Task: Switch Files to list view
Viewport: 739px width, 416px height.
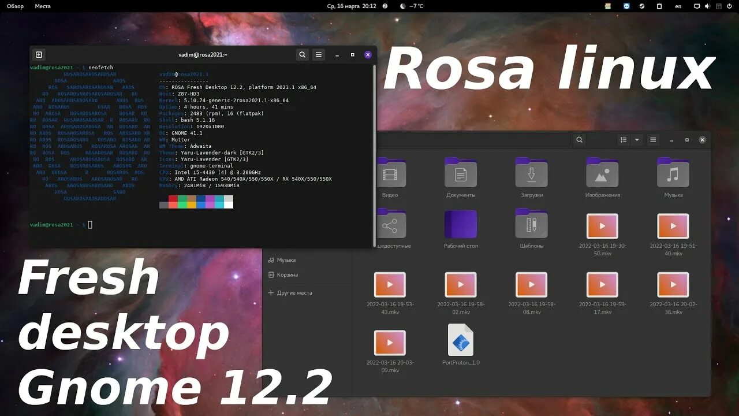Action: click(x=624, y=140)
